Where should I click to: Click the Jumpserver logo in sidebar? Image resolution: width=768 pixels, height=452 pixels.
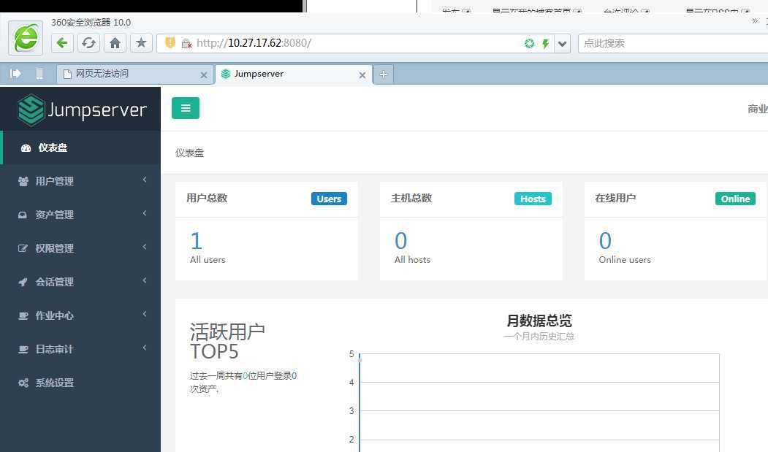tap(82, 110)
